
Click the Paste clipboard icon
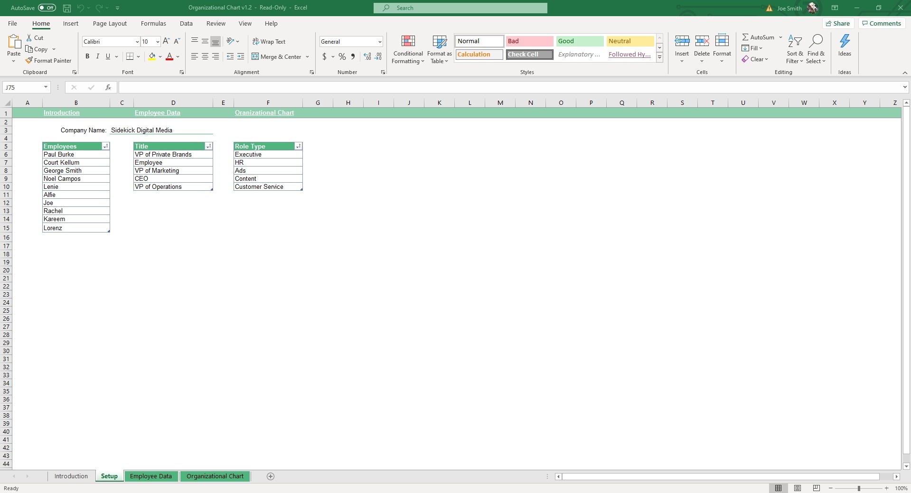[x=14, y=42]
